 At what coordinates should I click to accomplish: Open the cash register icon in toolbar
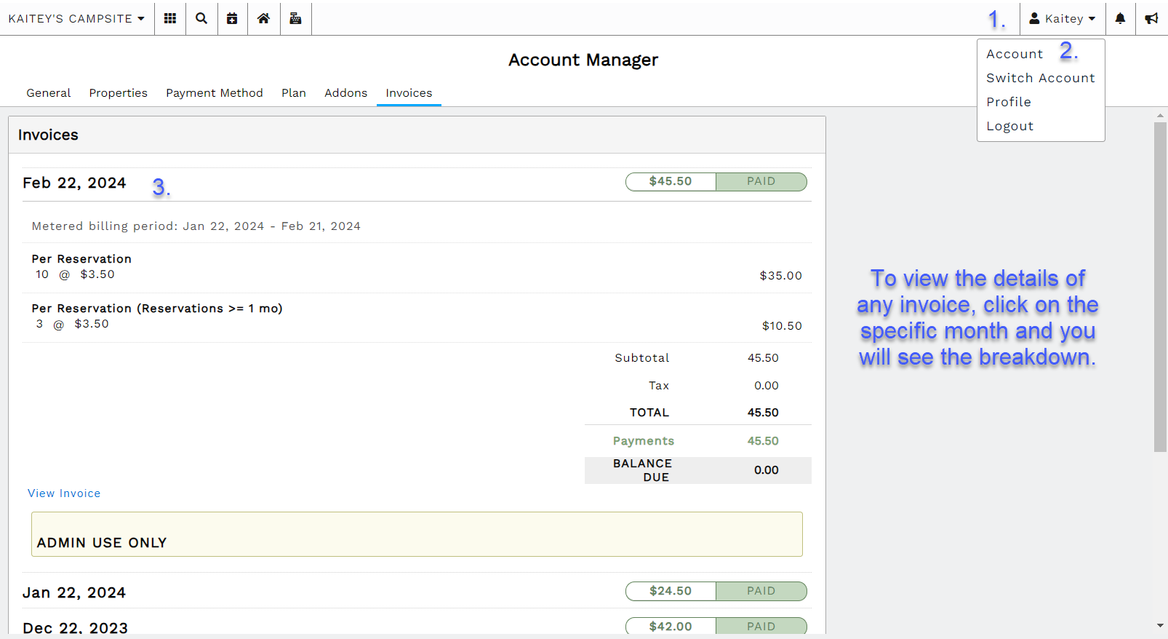point(295,18)
